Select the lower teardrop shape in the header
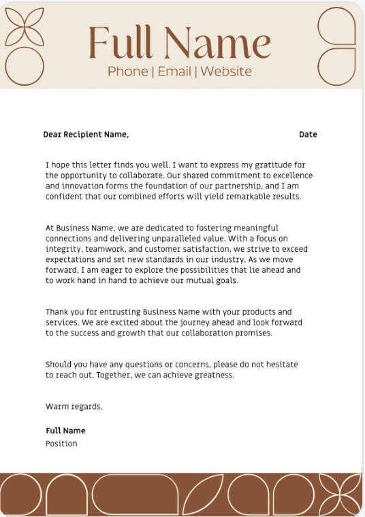This screenshot has height=517, width=365. click(336, 67)
